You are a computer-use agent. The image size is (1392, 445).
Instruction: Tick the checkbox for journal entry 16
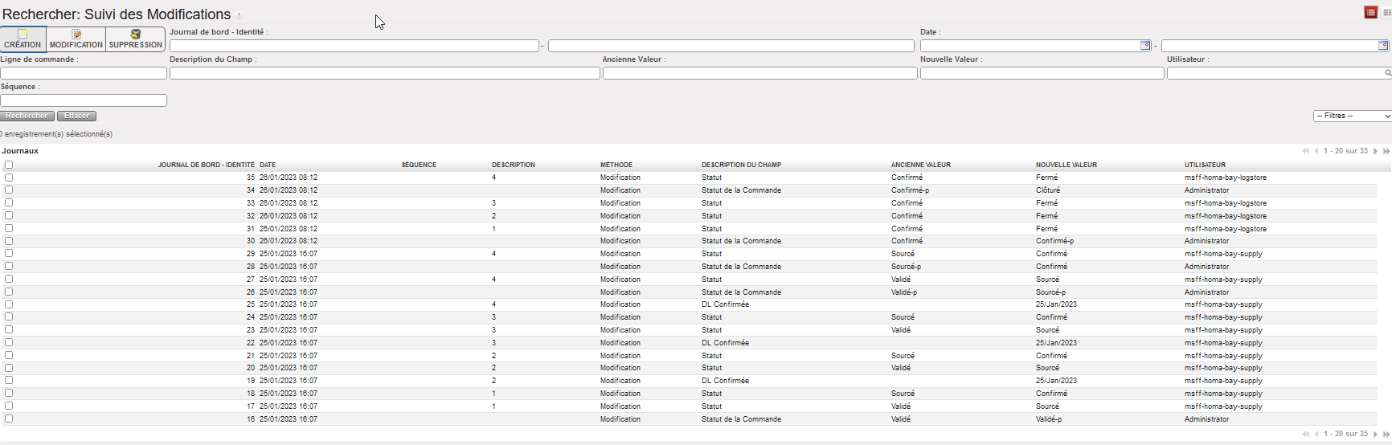pyautogui.click(x=9, y=418)
